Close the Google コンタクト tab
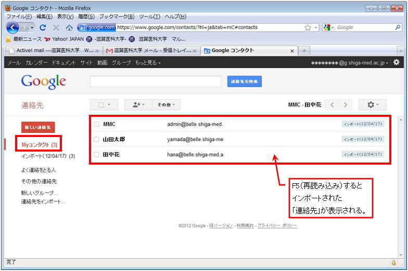Image resolution: width=408 pixels, height=271 pixels. (292, 51)
